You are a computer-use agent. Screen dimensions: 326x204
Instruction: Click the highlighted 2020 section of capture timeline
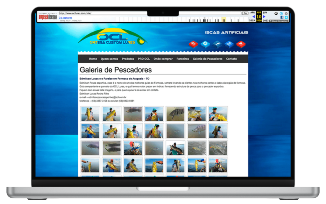tap(224, 20)
